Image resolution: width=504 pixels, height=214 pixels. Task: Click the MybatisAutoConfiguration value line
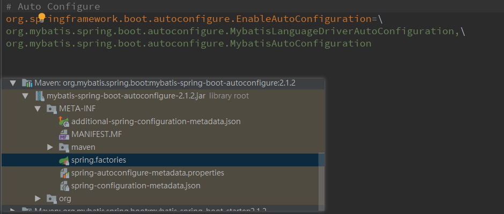pos(188,44)
